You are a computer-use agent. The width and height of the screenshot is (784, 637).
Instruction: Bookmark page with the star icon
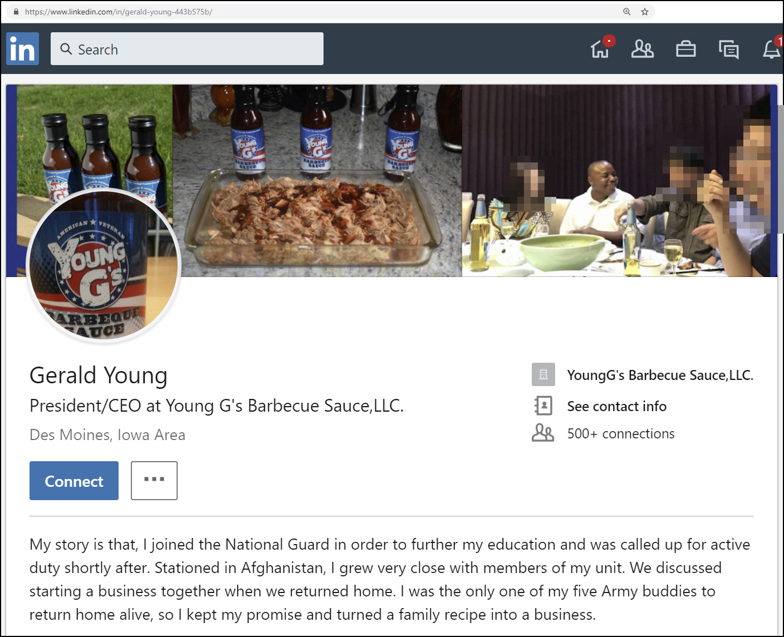pyautogui.click(x=645, y=12)
